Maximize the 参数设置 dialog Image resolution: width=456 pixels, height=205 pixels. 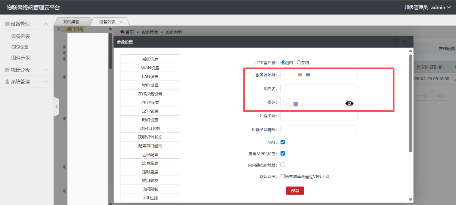397,42
